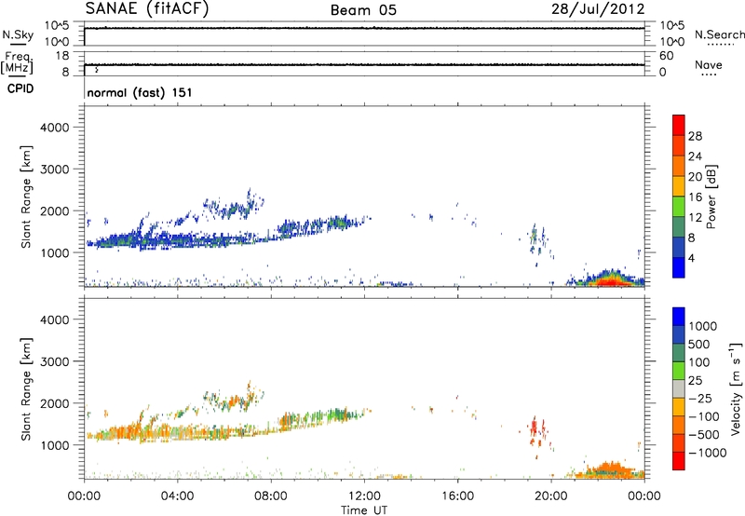Click the Power [dB] colorbar label
This screenshot has height=516, width=745.
pos(711,197)
